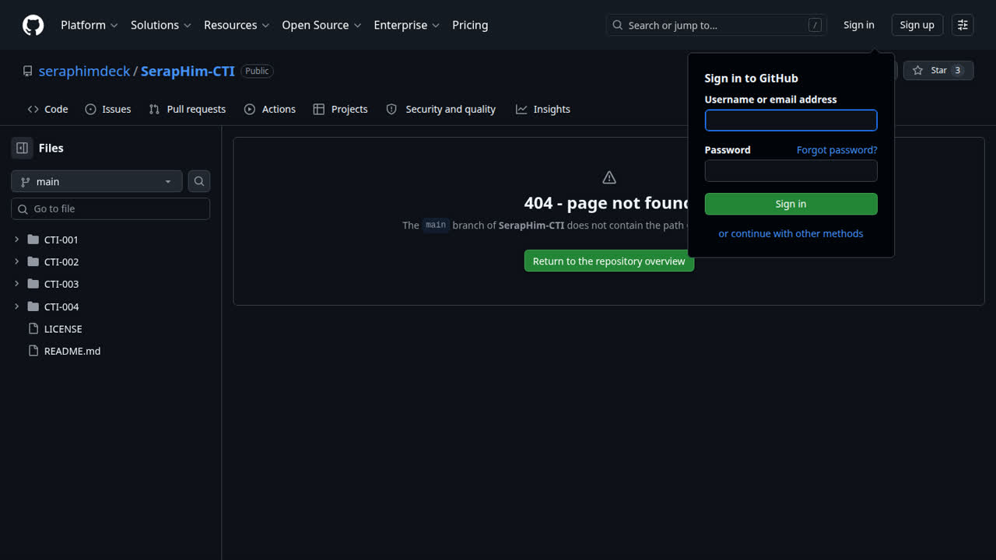Focus the Username or email address field
This screenshot has width=996, height=560.
791,120
